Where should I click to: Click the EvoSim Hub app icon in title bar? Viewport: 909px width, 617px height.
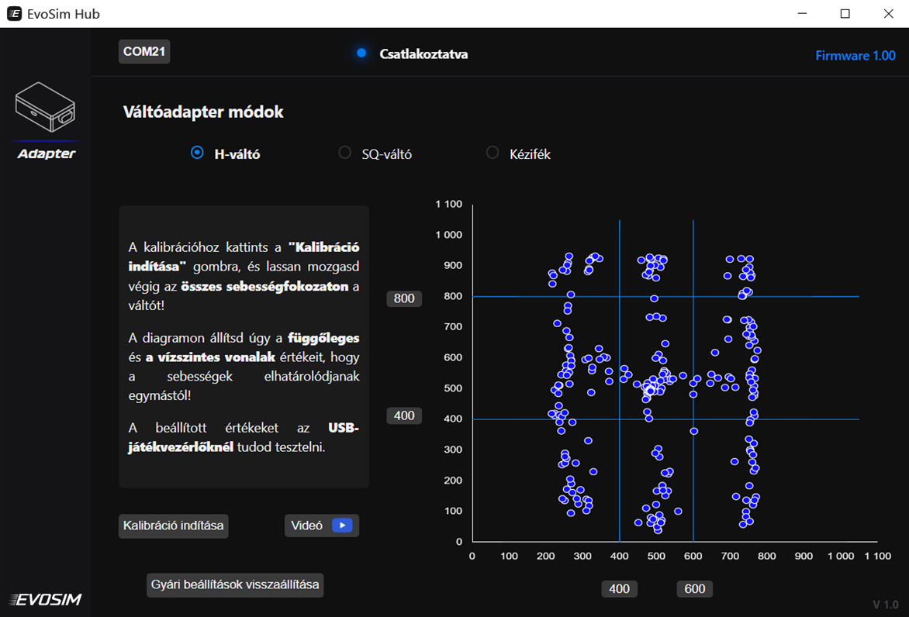14,13
